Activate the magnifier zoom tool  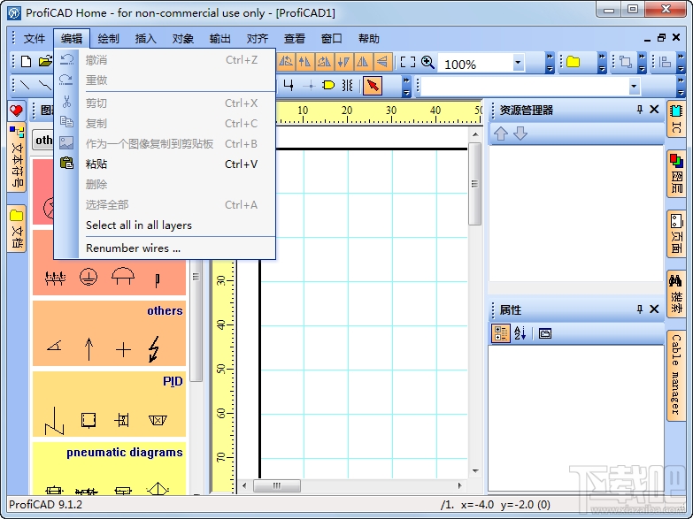click(427, 62)
